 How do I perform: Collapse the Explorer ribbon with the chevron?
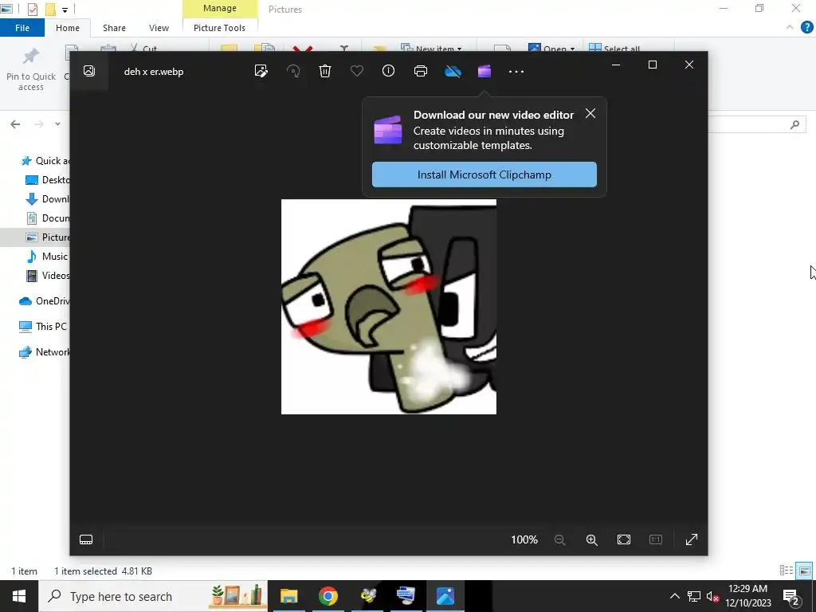pos(790,27)
